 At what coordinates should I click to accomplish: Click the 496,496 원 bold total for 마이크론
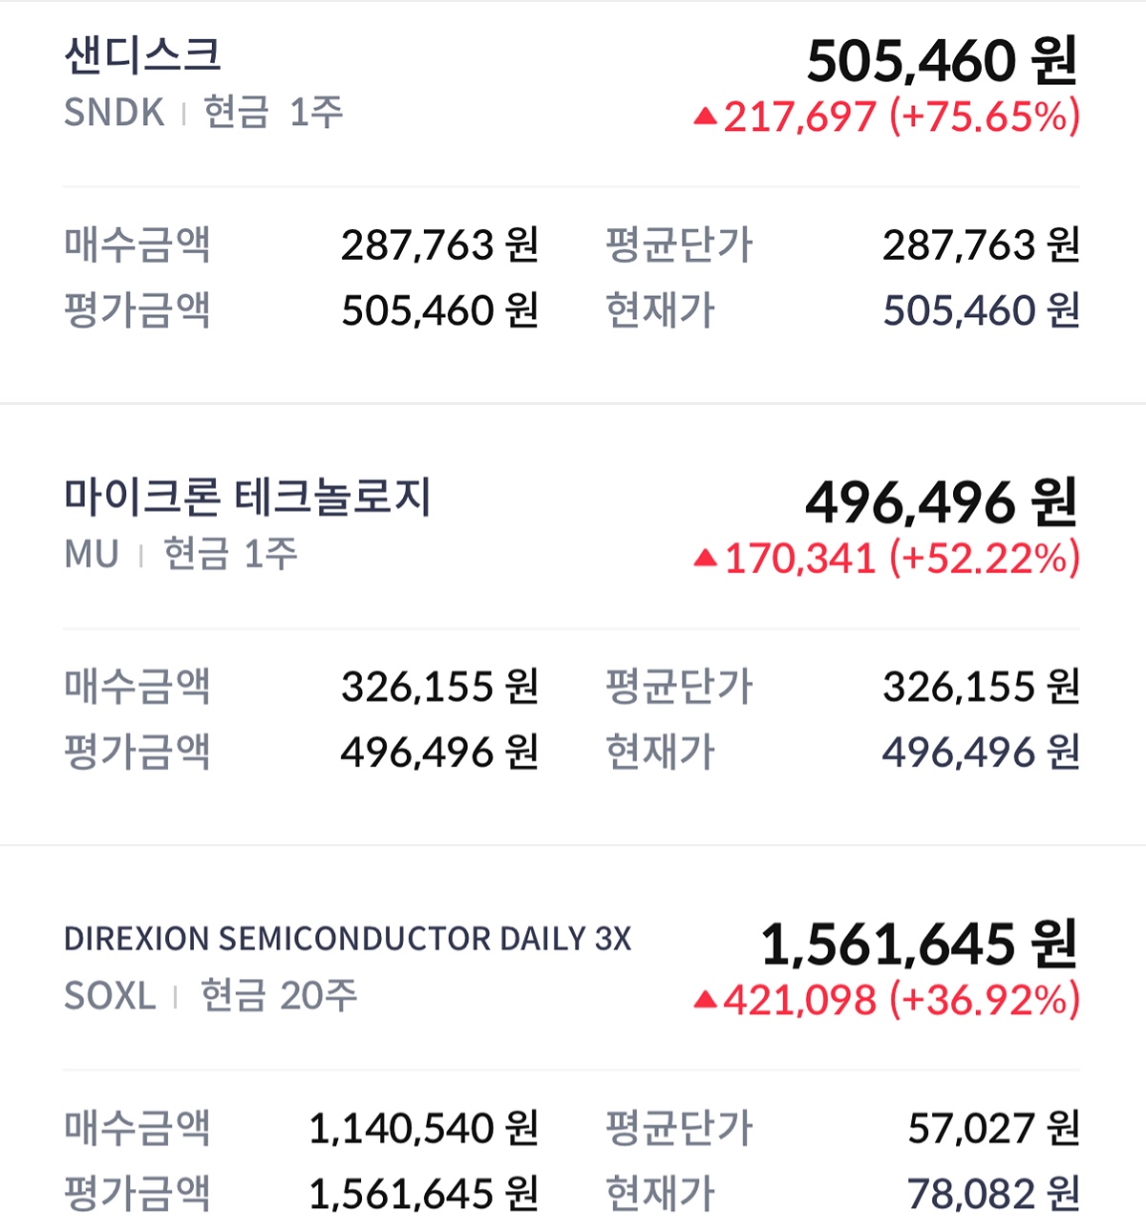[941, 503]
